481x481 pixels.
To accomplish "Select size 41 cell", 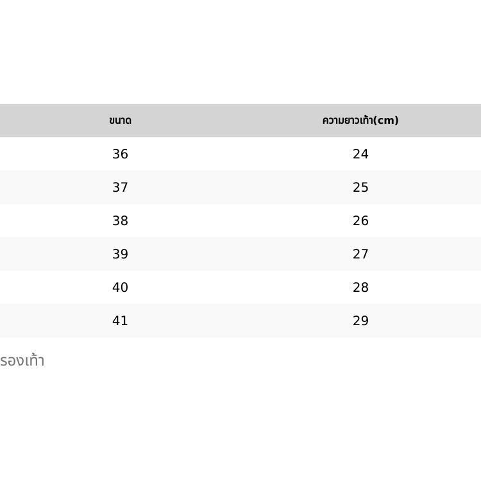I will click(x=120, y=321).
